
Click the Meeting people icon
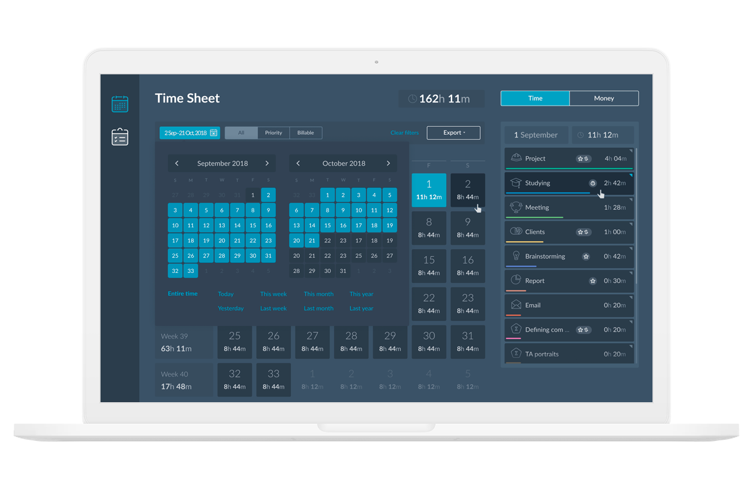(x=516, y=207)
